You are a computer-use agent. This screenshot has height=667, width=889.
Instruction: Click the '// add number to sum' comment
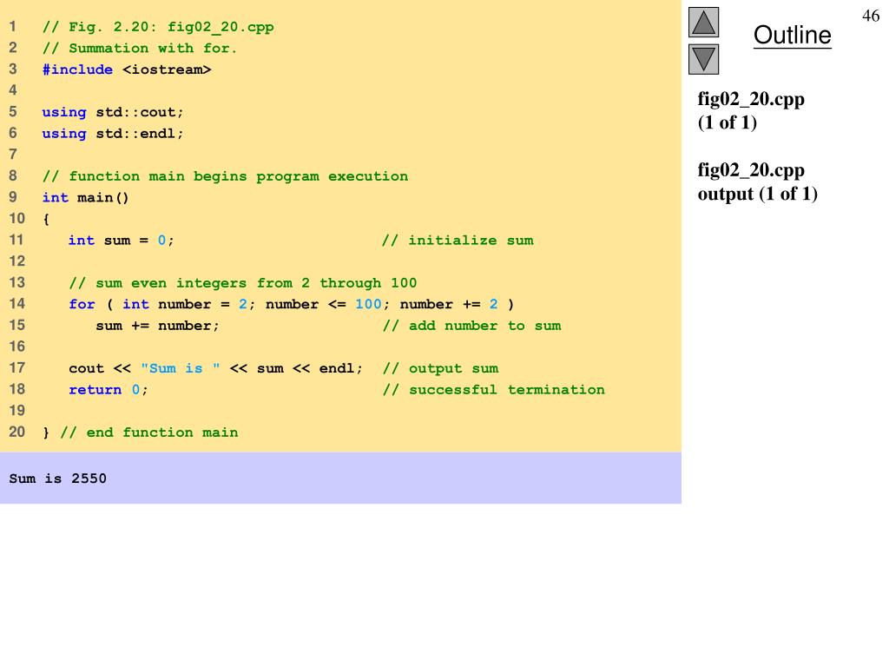(471, 326)
